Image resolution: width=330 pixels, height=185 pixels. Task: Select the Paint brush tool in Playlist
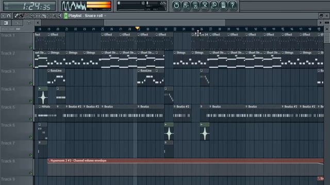pos(22,16)
